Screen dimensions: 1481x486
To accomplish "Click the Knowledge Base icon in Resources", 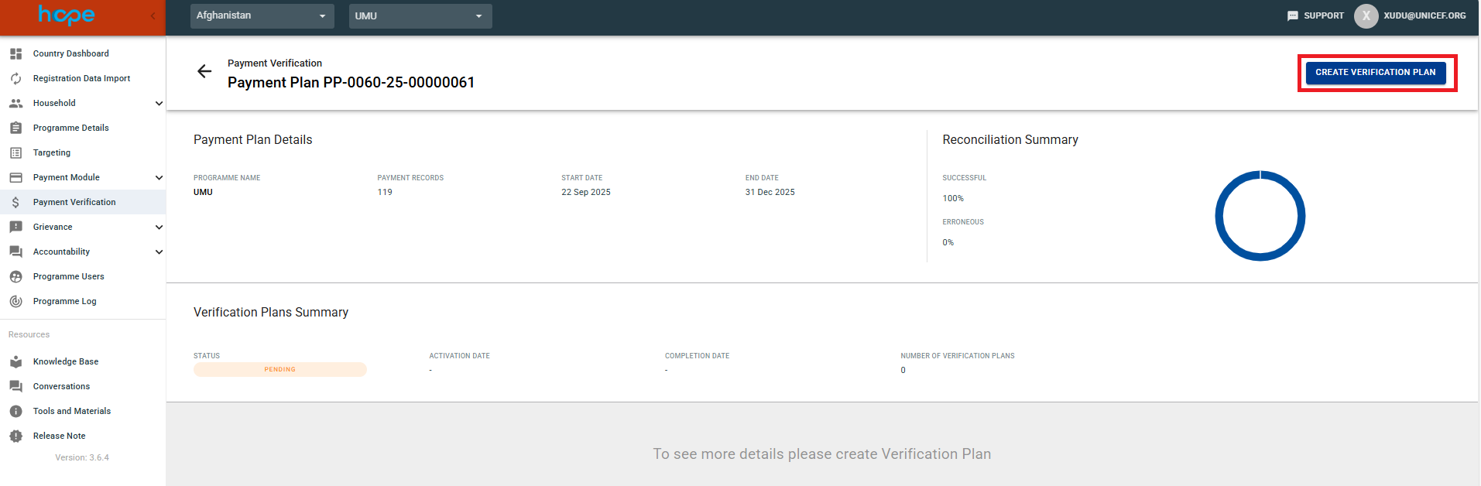I will tap(15, 361).
